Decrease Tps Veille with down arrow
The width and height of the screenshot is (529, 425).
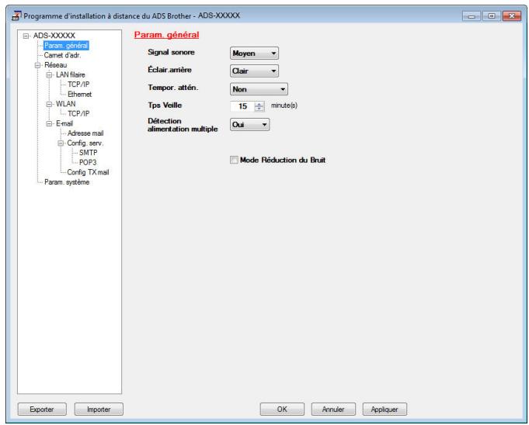(259, 109)
